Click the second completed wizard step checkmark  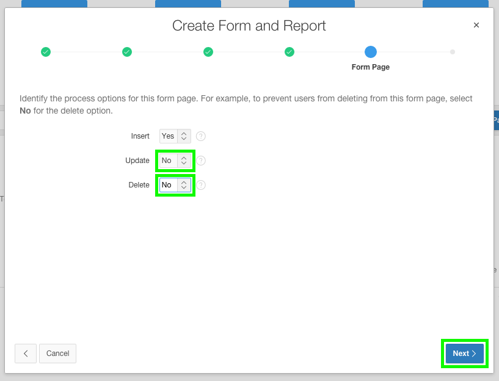126,52
